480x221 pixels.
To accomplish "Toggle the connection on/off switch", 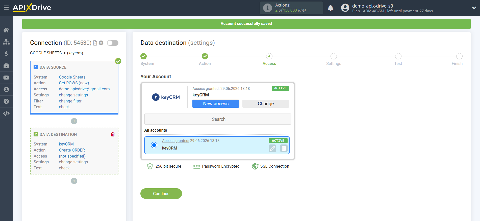I will pos(113,43).
